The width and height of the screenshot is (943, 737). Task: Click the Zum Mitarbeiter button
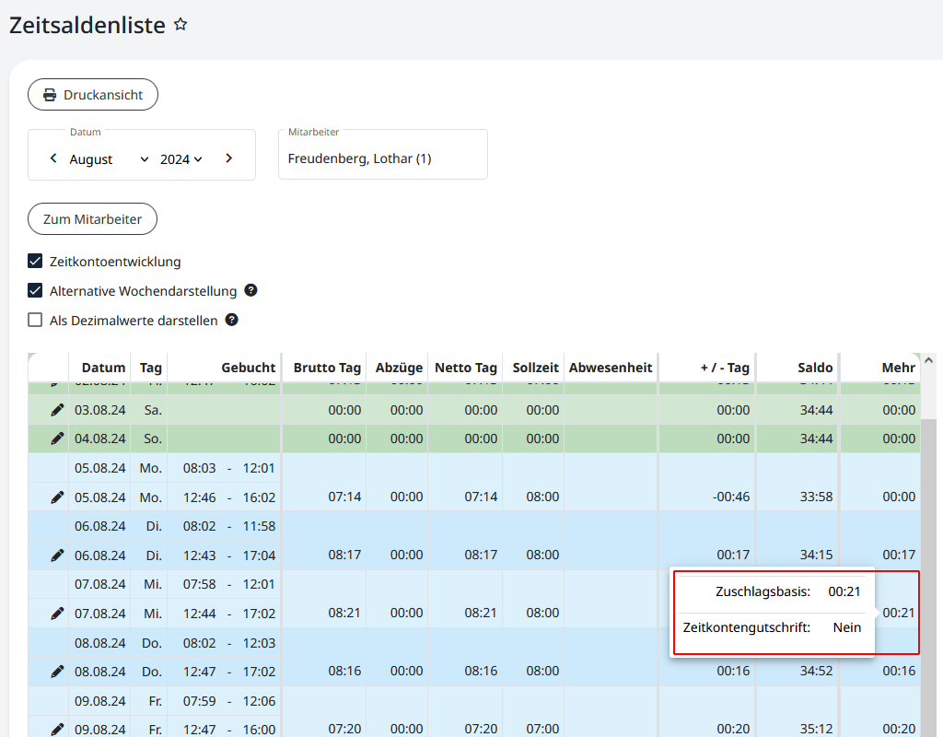point(92,219)
